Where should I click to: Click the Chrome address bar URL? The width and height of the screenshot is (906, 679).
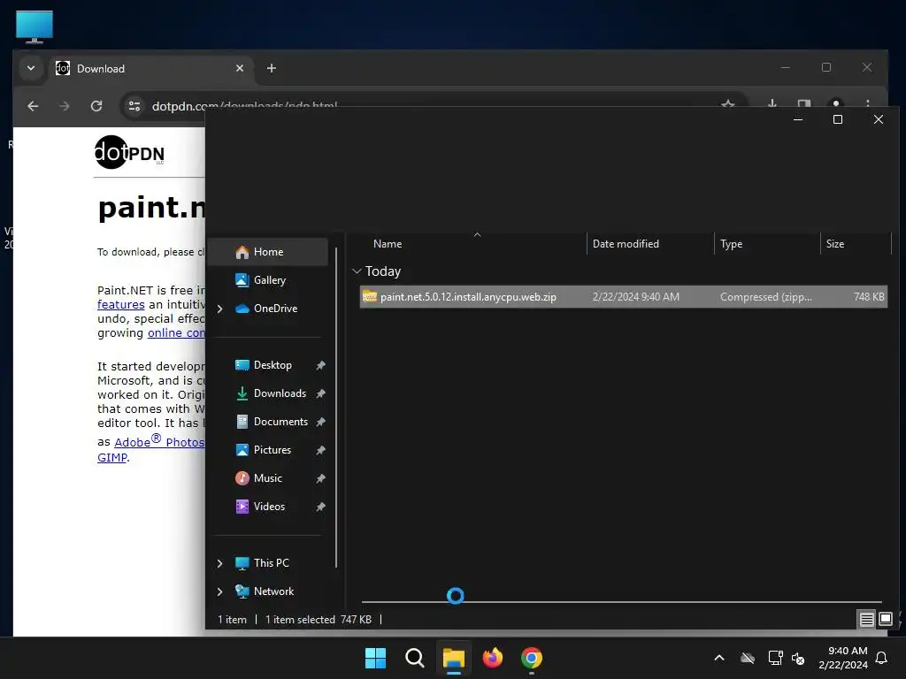click(244, 106)
